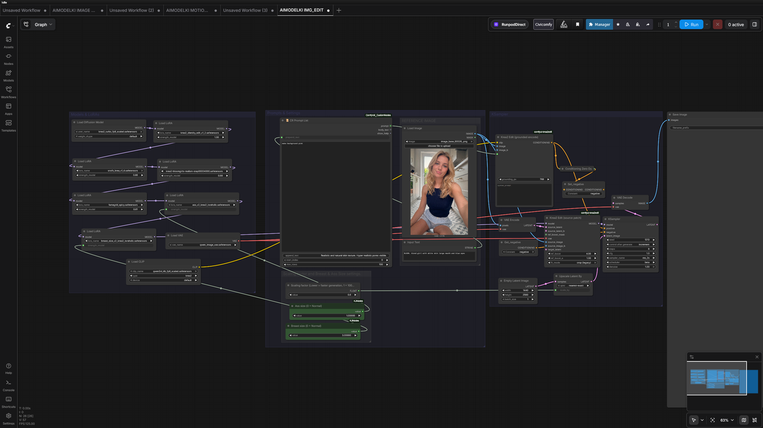Toggle link visibility icon

[x=754, y=420]
